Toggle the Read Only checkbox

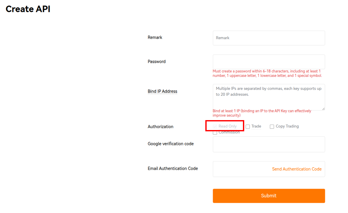(215, 127)
